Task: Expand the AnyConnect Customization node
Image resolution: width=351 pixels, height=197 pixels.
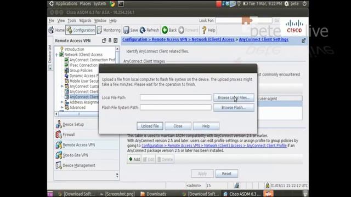Action: pyautogui.click(x=62, y=86)
